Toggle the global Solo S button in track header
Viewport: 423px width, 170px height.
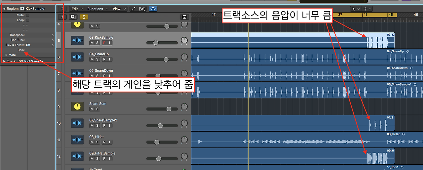tap(84, 17)
